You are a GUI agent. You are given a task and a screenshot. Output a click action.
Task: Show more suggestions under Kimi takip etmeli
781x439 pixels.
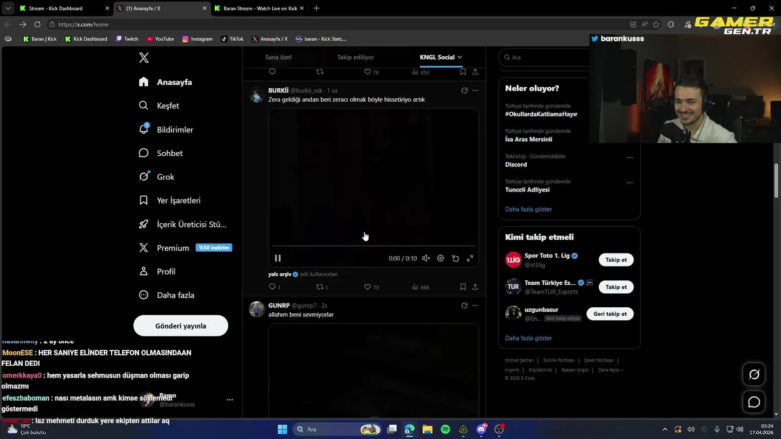[x=528, y=338]
